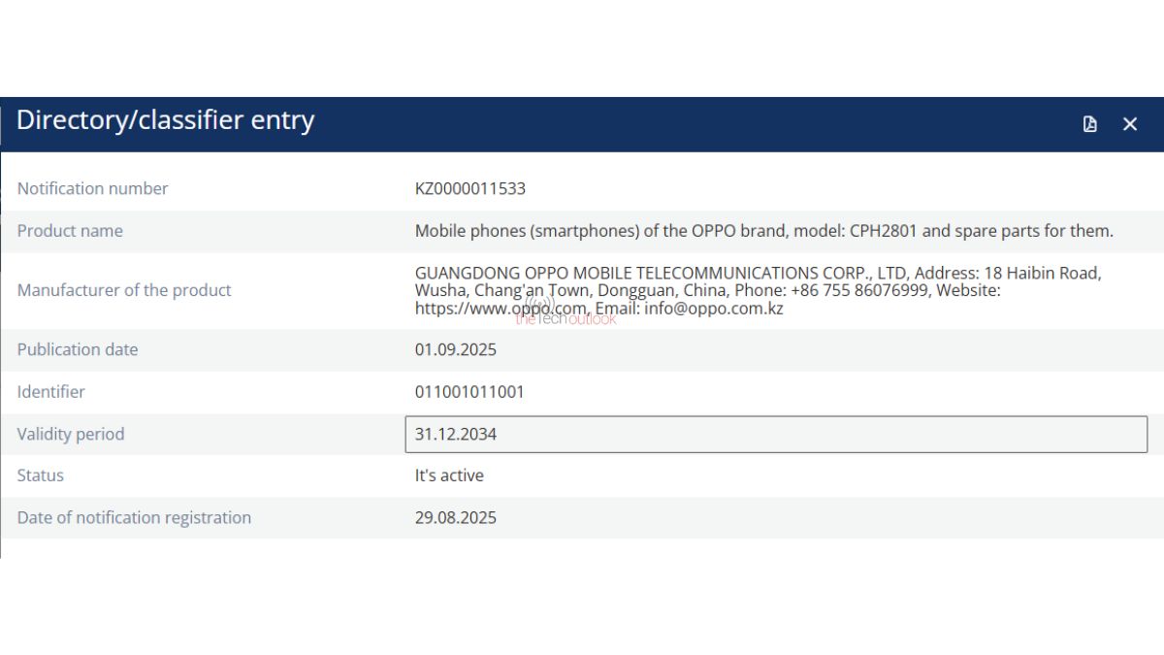
Task: Click the "Date of notification registration" label
Action: pos(134,517)
